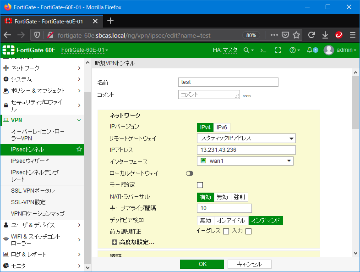Set デッドピア検知 to オンアイドル

coord(231,221)
